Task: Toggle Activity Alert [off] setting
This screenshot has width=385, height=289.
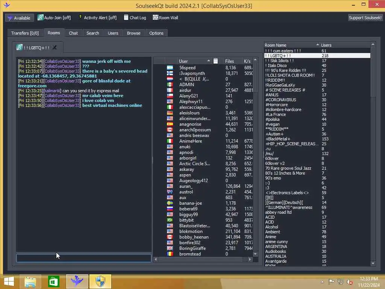Action: [x=98, y=18]
